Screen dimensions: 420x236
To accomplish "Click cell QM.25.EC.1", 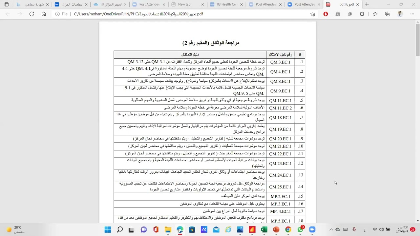I will point(280,187).
